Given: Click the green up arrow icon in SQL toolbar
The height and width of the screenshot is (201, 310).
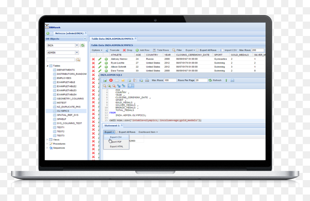Looking at the screenshot, I should [x=226, y=80].
